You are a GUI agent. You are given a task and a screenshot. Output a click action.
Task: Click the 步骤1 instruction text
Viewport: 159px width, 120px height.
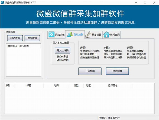point(90,53)
